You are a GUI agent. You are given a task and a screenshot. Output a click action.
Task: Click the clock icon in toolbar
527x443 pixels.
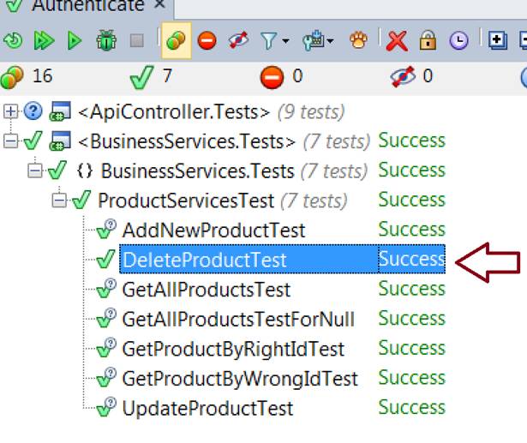point(460,39)
